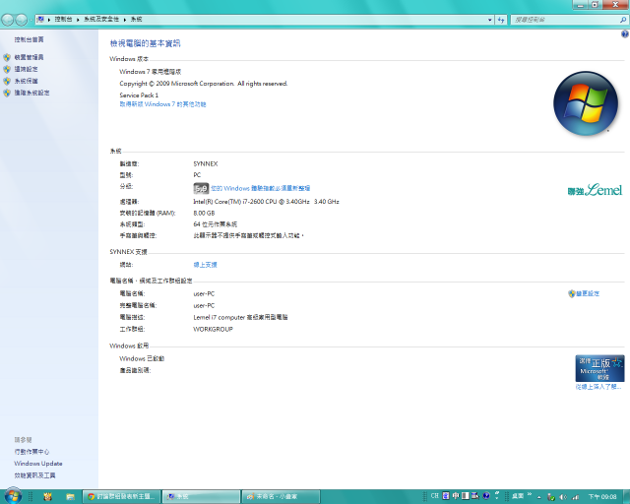Open the 取得新版 Windows 7 的其他功能 link

[162, 104]
